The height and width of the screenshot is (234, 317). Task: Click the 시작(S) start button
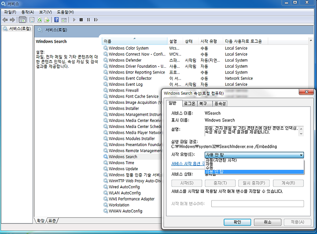(x=187, y=183)
